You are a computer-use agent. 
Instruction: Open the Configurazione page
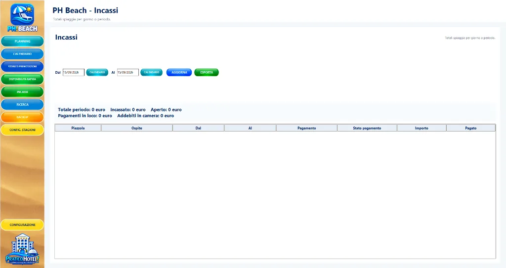(x=22, y=224)
